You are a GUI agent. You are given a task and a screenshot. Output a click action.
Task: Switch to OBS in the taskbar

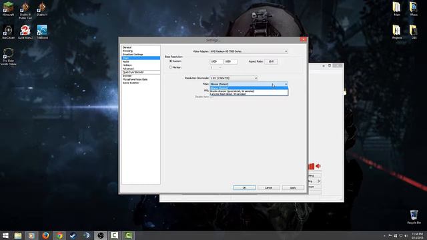click(x=101, y=235)
